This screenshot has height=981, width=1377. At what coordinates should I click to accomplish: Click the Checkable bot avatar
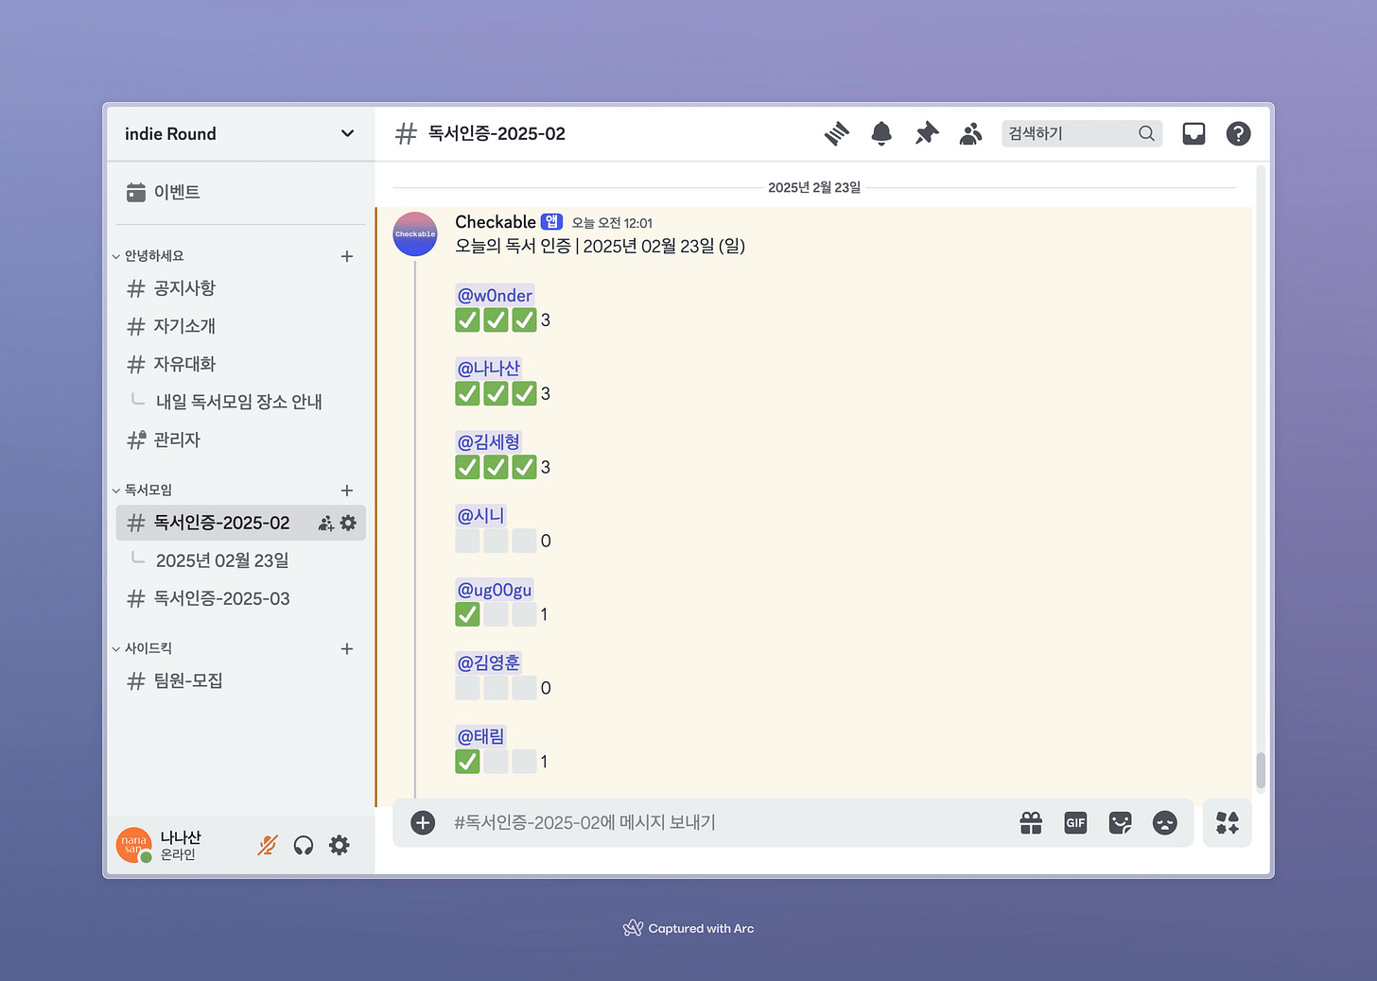[x=415, y=234]
